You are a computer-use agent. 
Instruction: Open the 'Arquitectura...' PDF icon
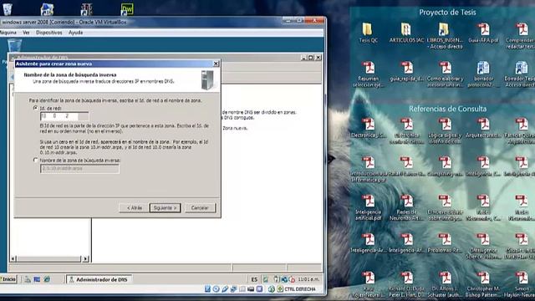[483, 128]
